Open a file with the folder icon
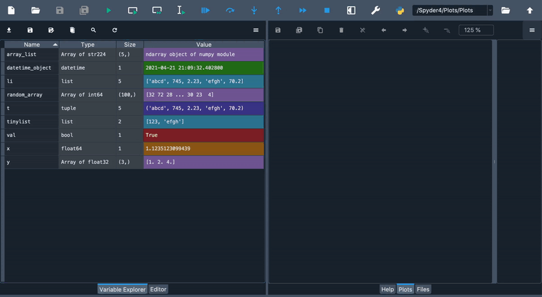The height and width of the screenshot is (297, 542). tap(36, 10)
